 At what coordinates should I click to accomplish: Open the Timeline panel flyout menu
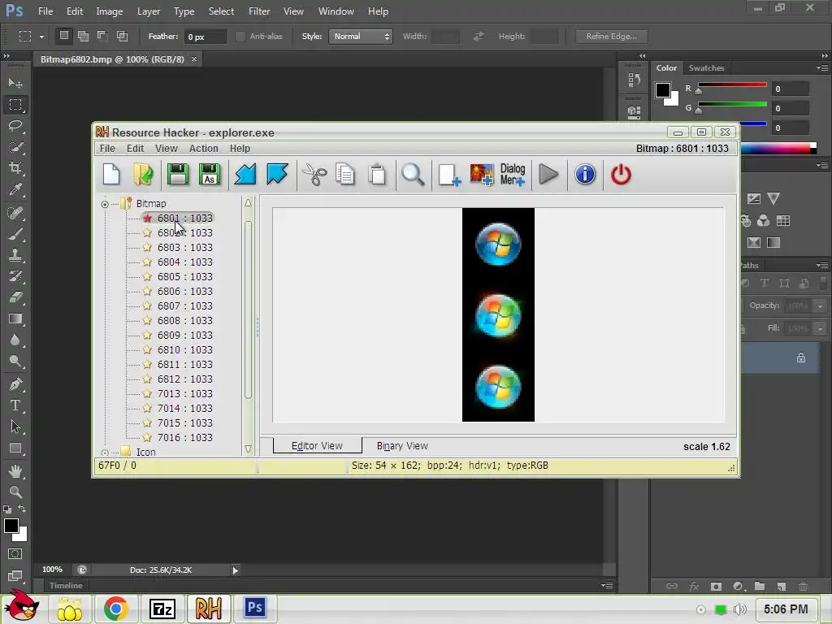[607, 585]
